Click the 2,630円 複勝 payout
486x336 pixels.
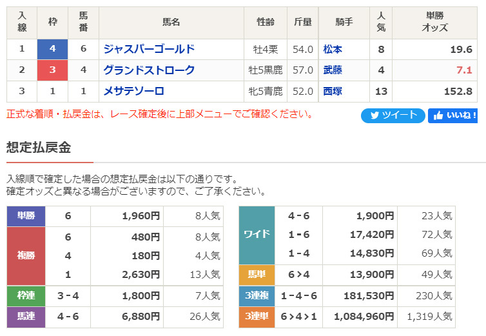point(141,275)
